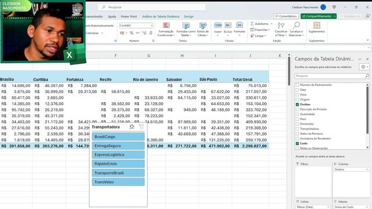
Task: Click the Pesquisar box in title bar
Action: point(152,7)
